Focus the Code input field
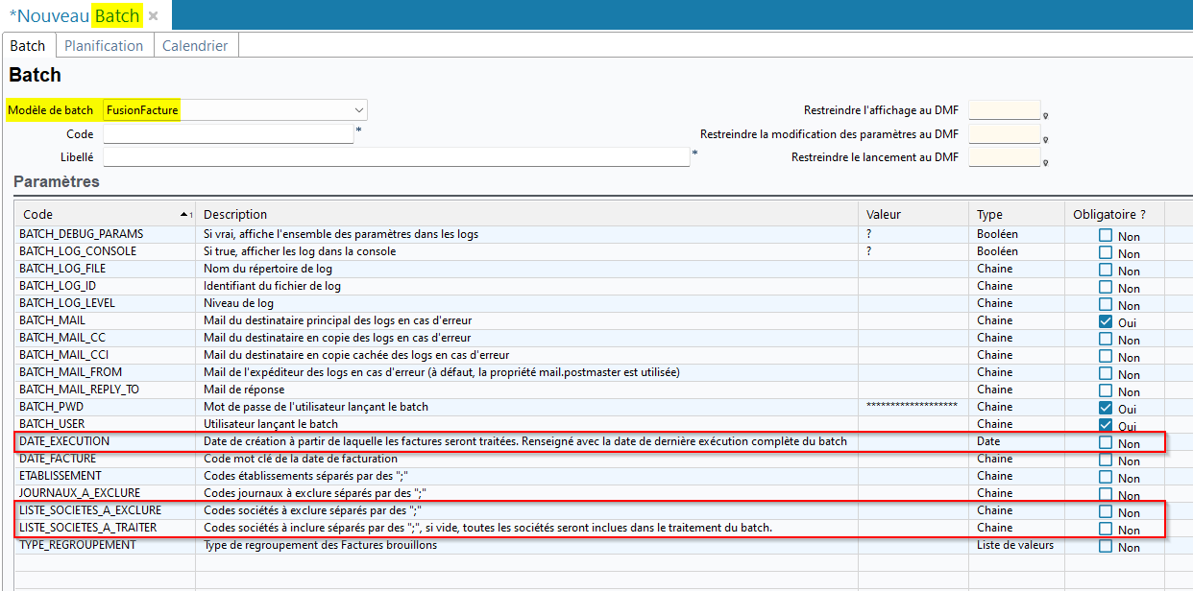The height and width of the screenshot is (591, 1193). click(229, 133)
